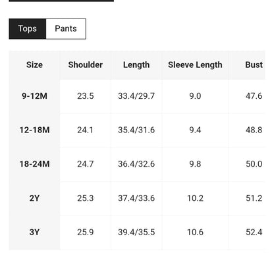This screenshot has height=253, width=274.
Task: Click length value 39.4/35.5
Action: click(x=136, y=232)
